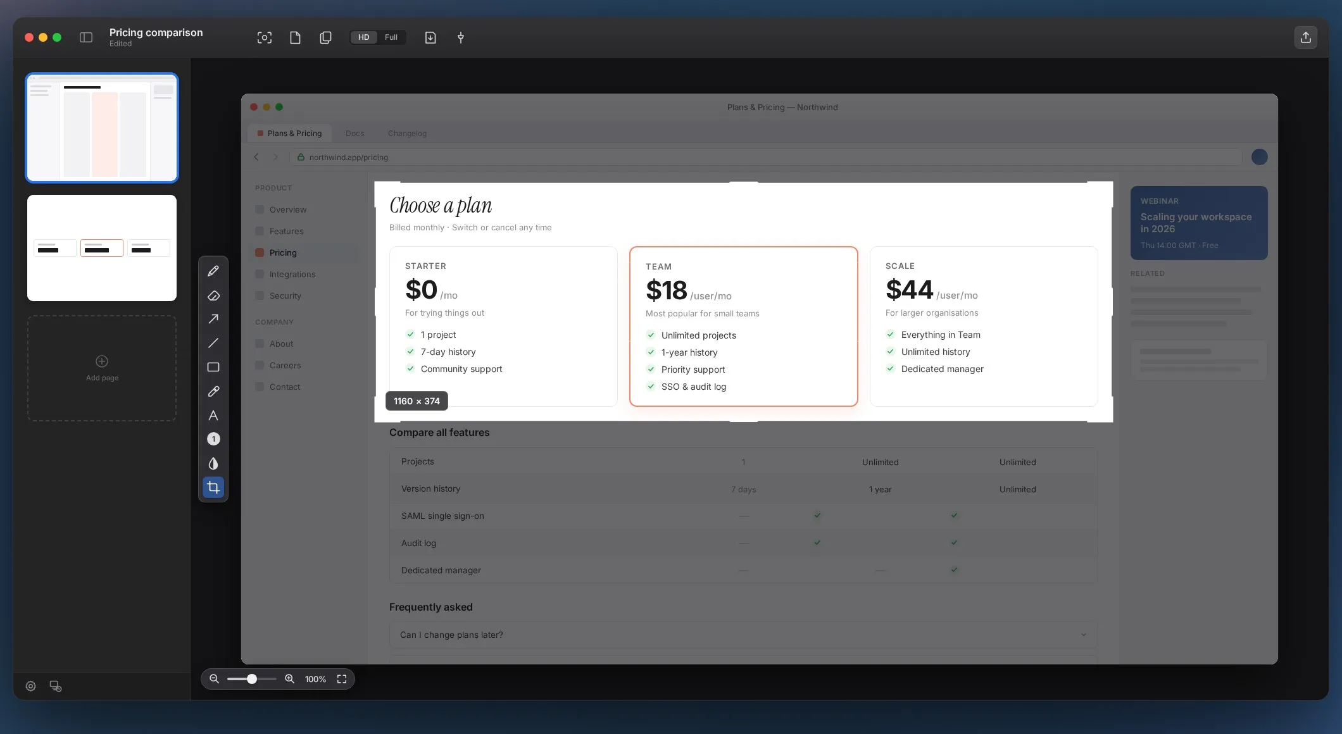
Task: Select the Rectangle shape tool
Action: [213, 367]
